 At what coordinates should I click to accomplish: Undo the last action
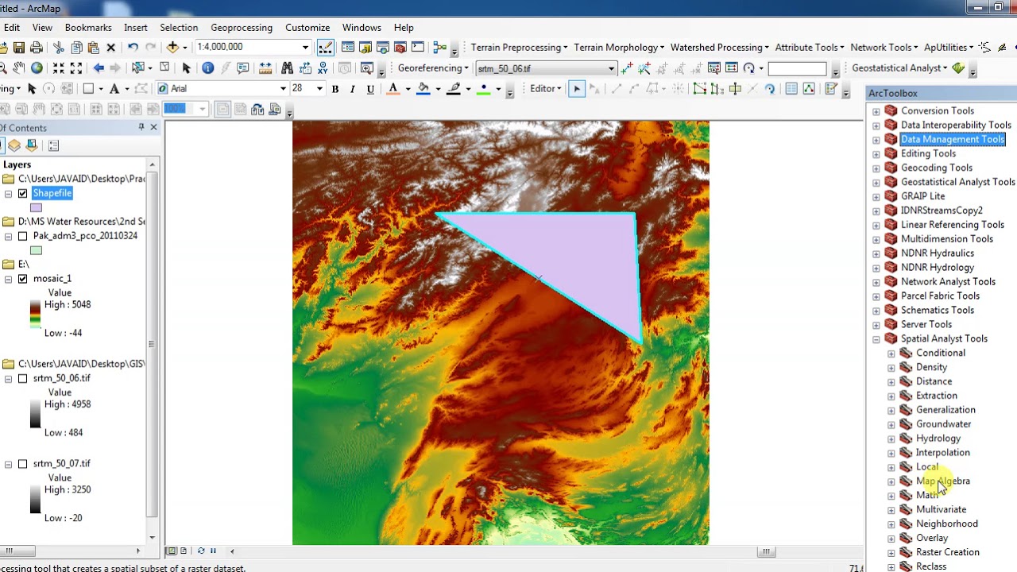[x=133, y=48]
